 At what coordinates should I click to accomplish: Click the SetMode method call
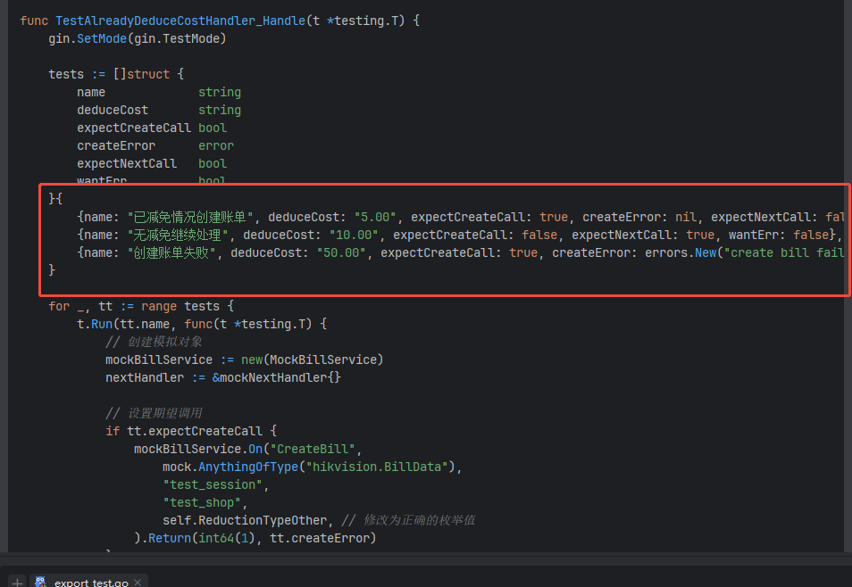click(x=102, y=38)
